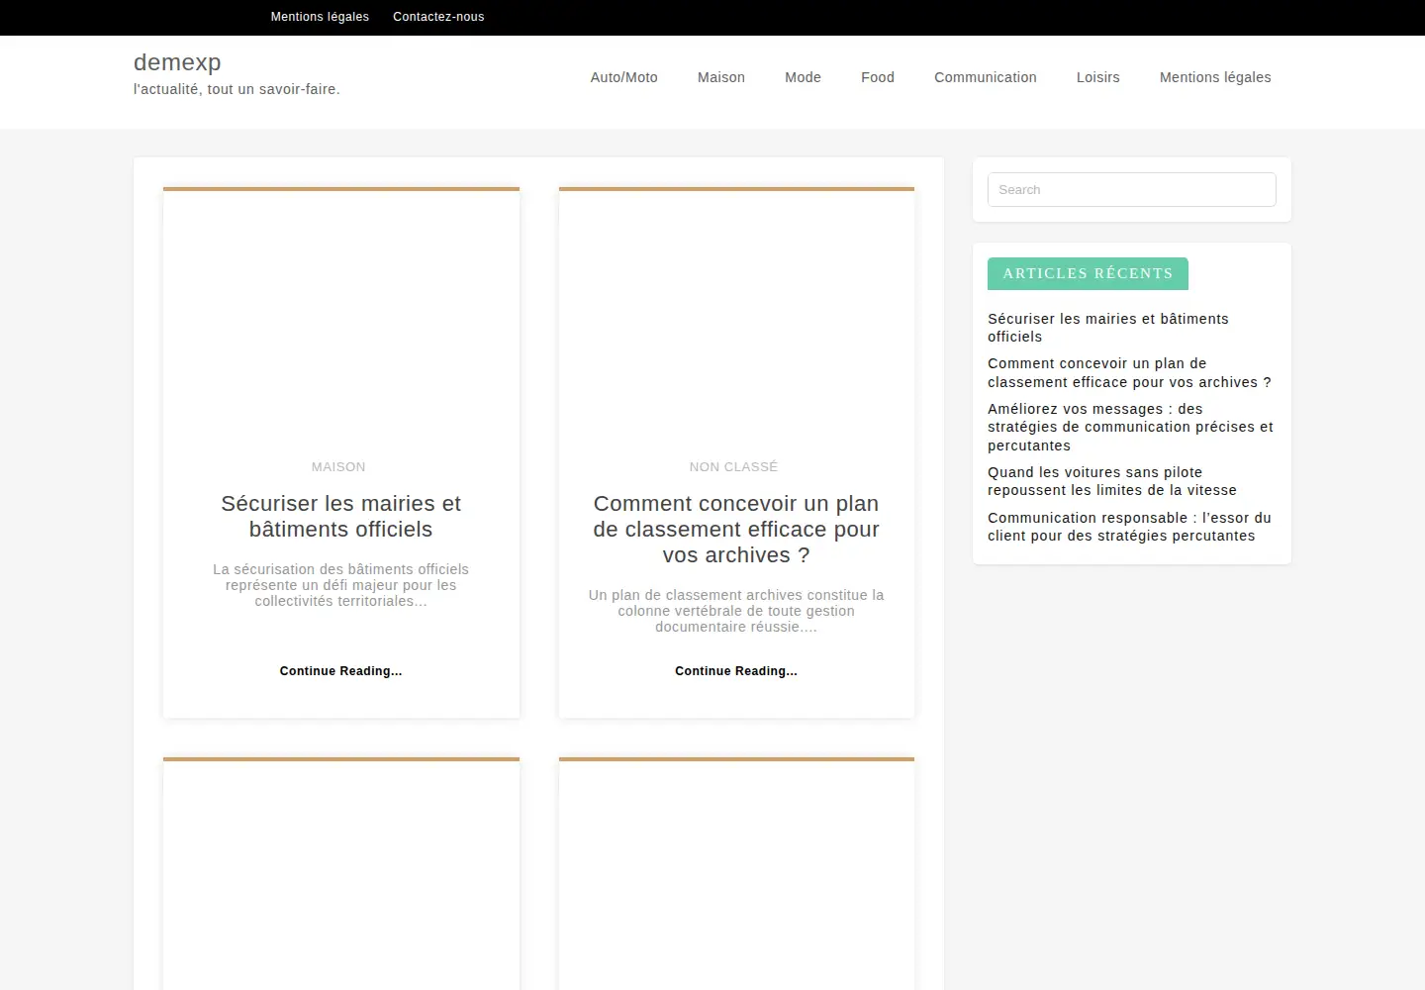Open recent article "Sécuriser les mairies" in sidebar
1425x990 pixels.
(x=1108, y=328)
